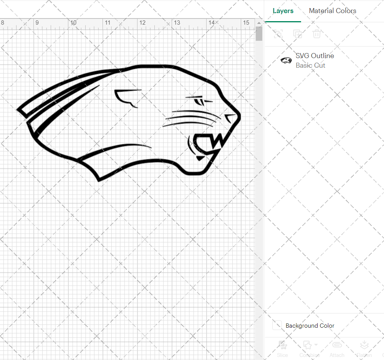
Task: Click the Combine tool icon
Action: tap(308, 345)
